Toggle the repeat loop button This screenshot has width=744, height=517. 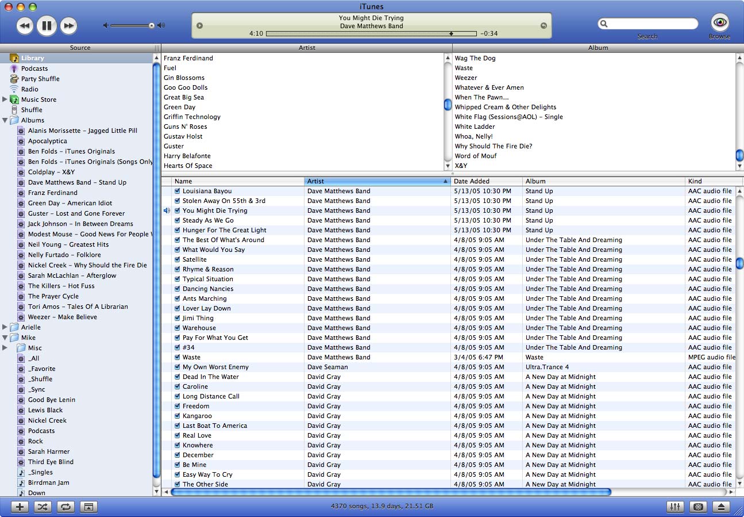pos(65,507)
